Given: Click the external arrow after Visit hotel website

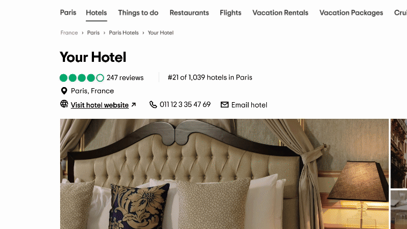Looking at the screenshot, I should [133, 105].
